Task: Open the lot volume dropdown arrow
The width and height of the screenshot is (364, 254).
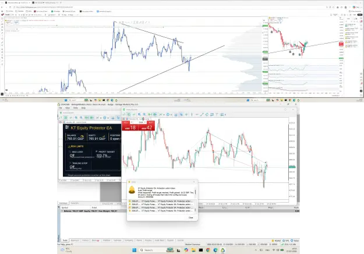Action: point(145,122)
